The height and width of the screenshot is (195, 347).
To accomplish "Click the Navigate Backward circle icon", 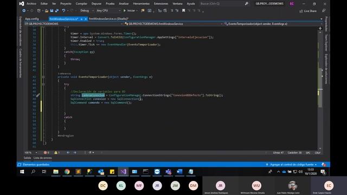I will click(24, 11).
